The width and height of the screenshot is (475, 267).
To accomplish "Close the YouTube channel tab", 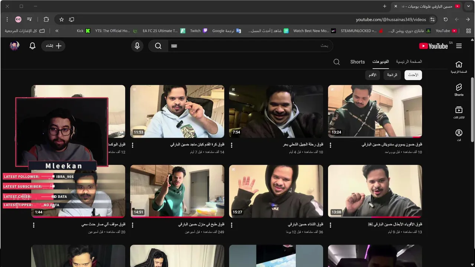I will click(x=396, y=6).
